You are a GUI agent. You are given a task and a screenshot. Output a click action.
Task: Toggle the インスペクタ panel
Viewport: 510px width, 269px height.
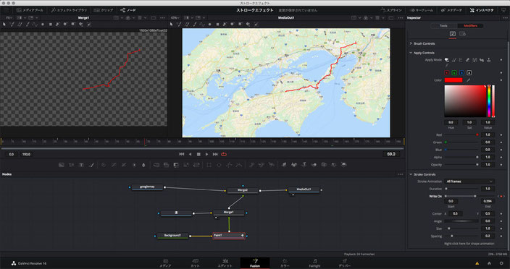[482, 10]
